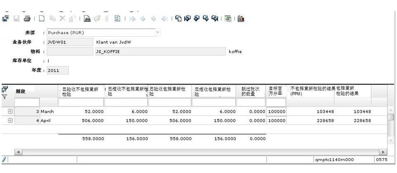Click the export table icon in toolbar
The width and height of the screenshot is (397, 173).
point(228,19)
